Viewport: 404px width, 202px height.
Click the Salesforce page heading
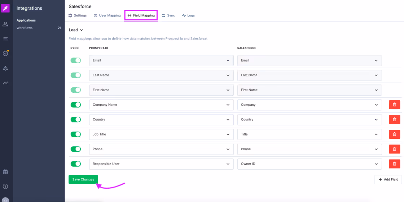tap(80, 6)
